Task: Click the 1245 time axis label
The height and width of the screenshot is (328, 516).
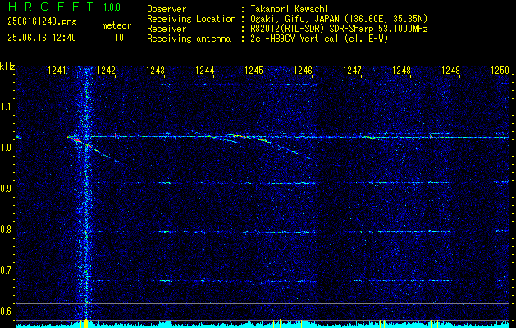Action: click(254, 70)
